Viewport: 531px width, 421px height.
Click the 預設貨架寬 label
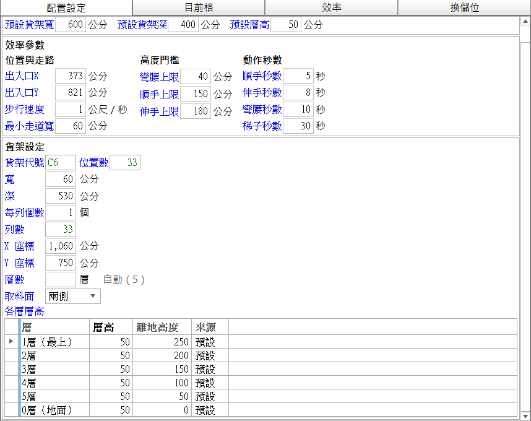[30, 24]
